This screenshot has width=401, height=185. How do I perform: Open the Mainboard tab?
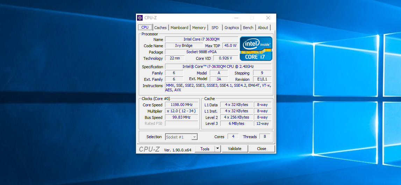click(x=179, y=28)
